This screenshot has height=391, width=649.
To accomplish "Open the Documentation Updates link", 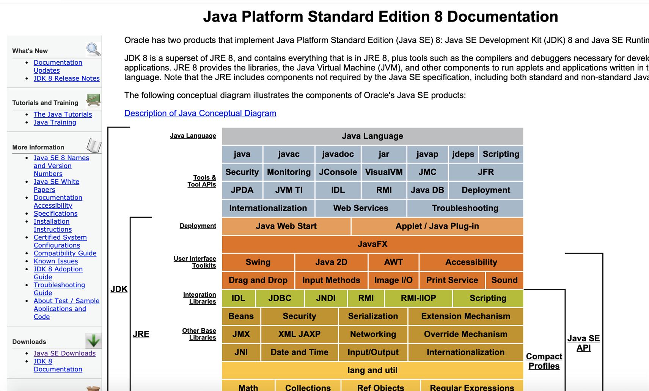I will [58, 66].
